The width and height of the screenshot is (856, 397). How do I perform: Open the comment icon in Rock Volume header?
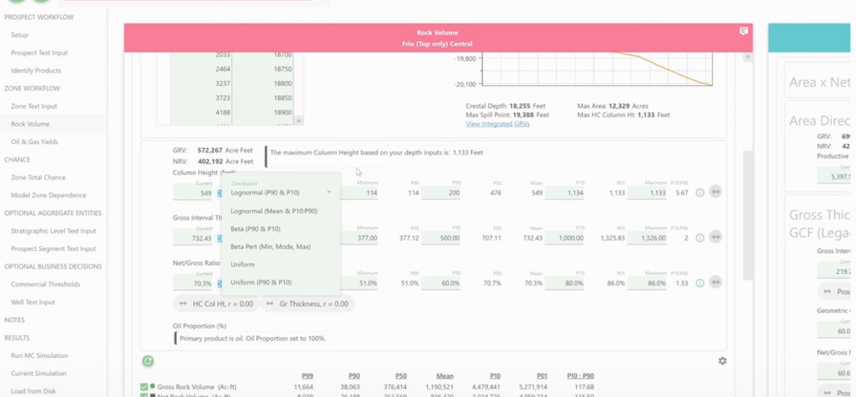[x=743, y=31]
